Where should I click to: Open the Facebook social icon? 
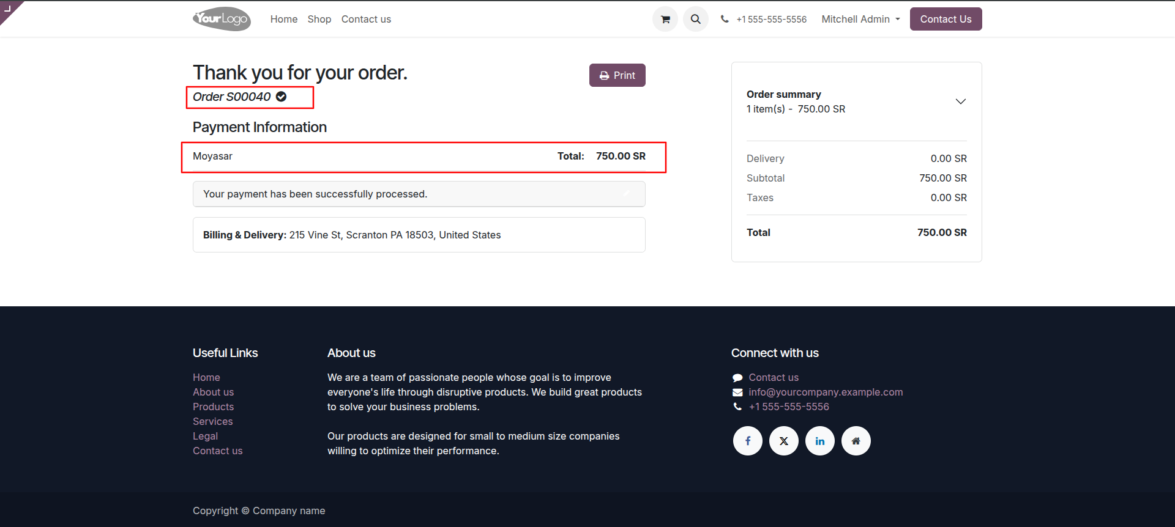(x=748, y=441)
